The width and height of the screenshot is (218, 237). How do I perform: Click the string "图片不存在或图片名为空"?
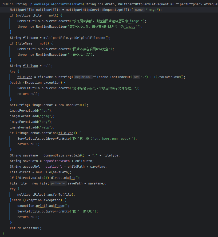pyautogui.click(x=91, y=49)
